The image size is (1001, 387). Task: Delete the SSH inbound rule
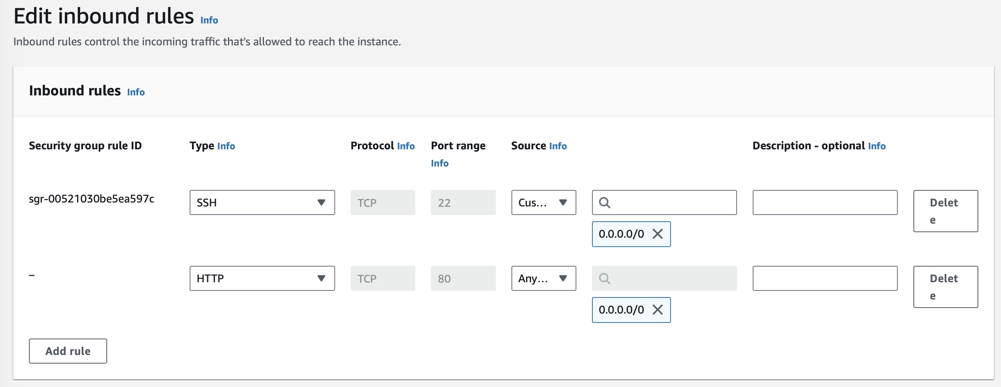945,211
